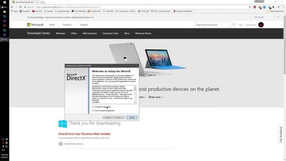Click the round account avatar
286x161 pixels.
tap(261, 25)
